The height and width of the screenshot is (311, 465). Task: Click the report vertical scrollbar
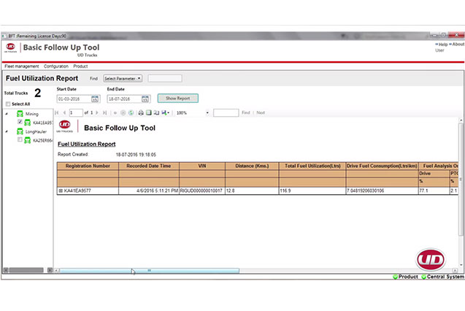pyautogui.click(x=461, y=180)
